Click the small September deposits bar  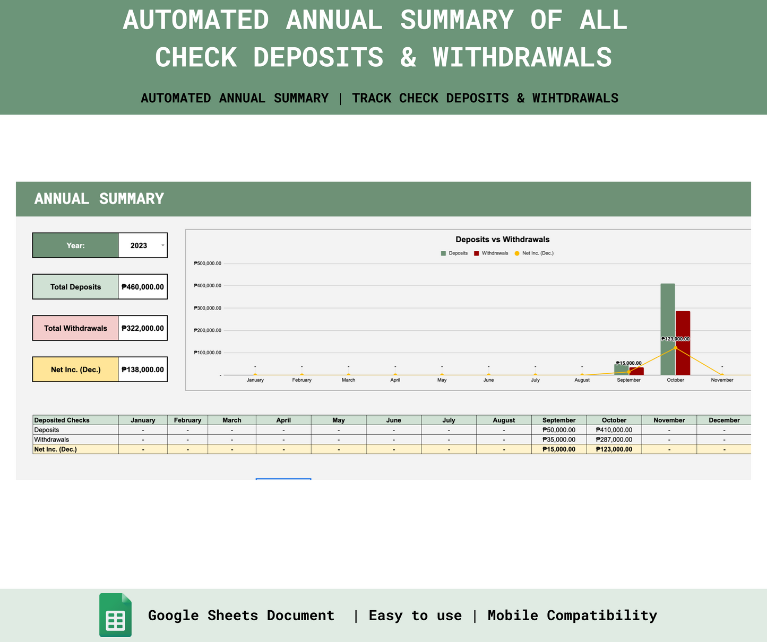click(621, 370)
